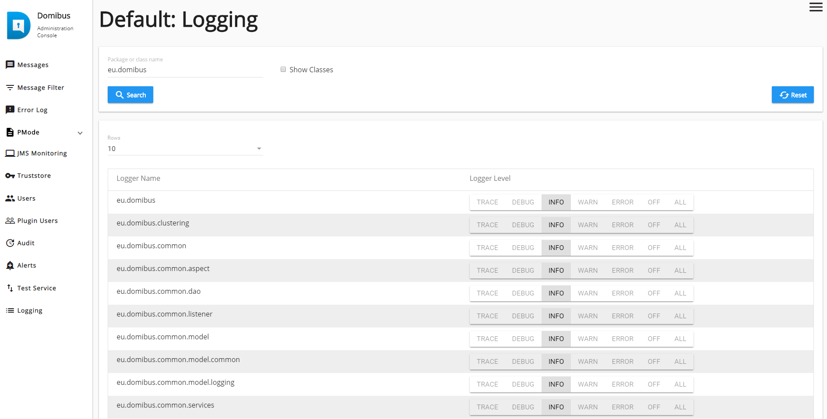Open the Messages page
The width and height of the screenshot is (827, 419).
33,65
